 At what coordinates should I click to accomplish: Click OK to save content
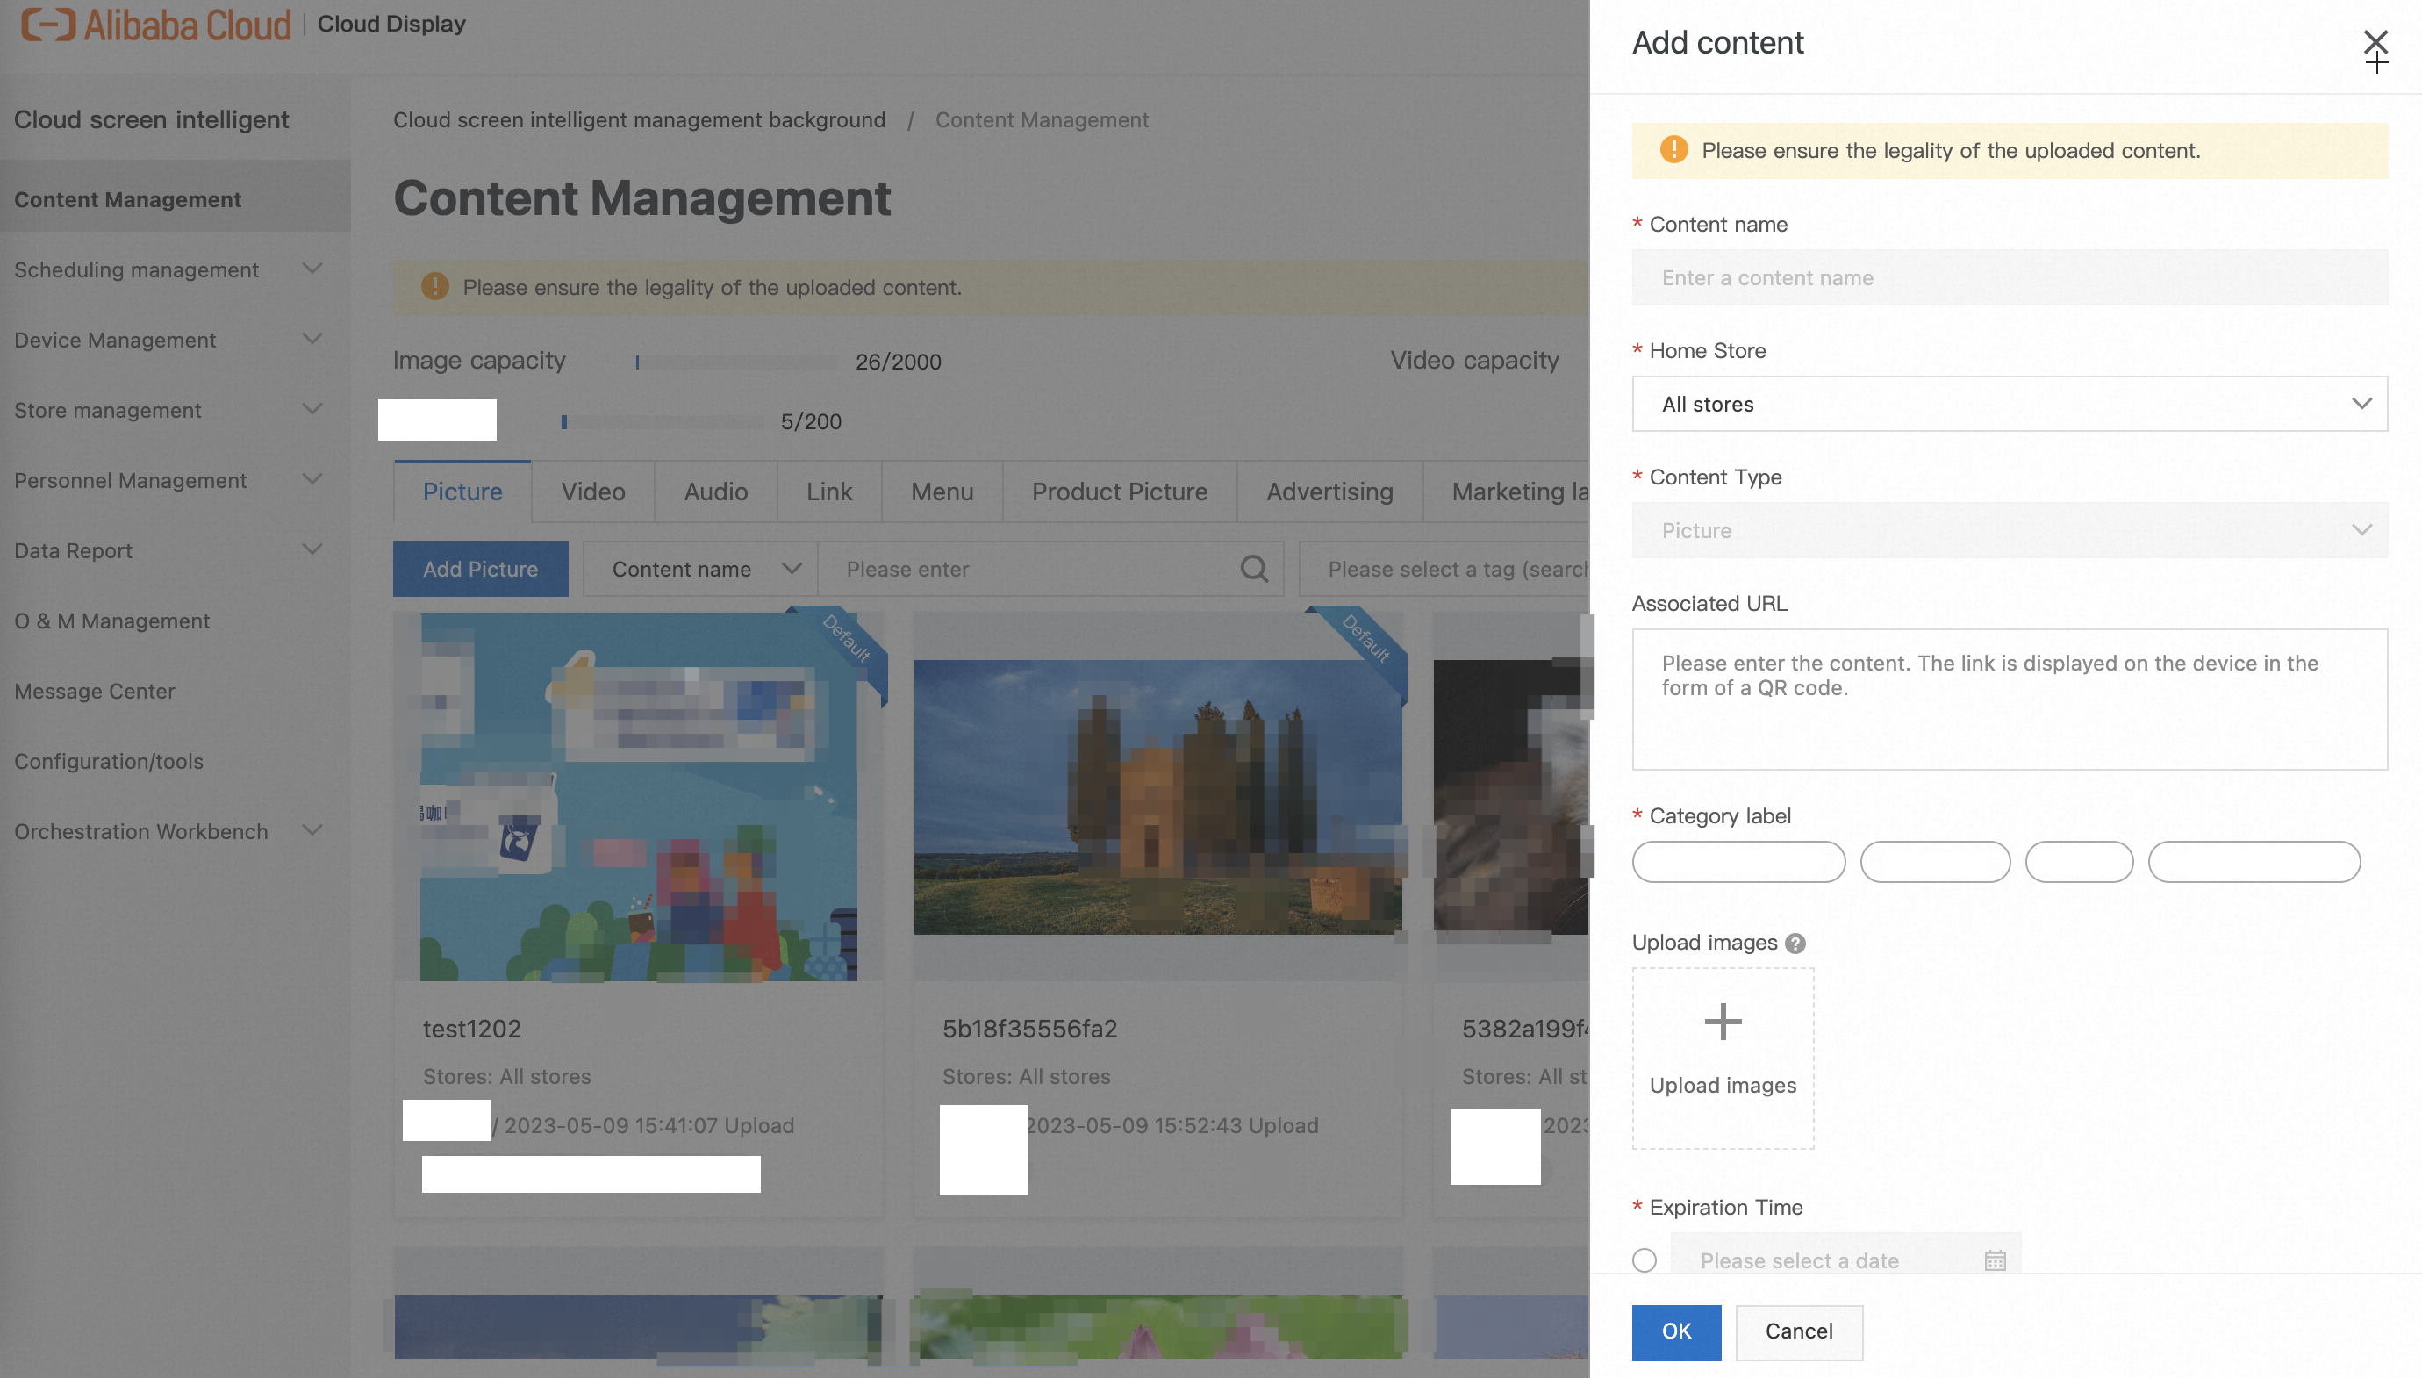(1676, 1331)
